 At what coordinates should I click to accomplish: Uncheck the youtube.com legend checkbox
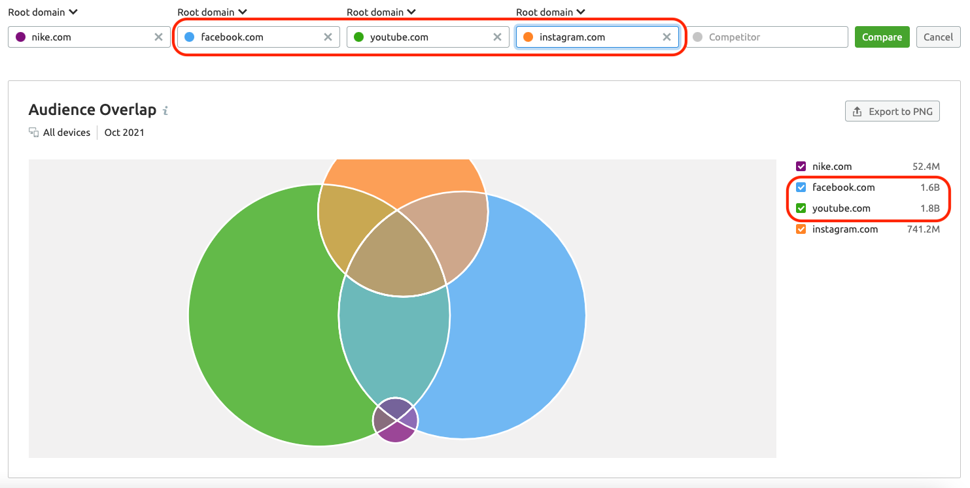(x=801, y=208)
